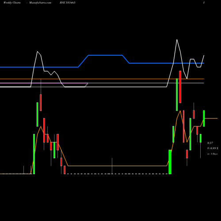Click the "0.57" price value
Viewport: 221px width, 221px height.
pos(210,143)
